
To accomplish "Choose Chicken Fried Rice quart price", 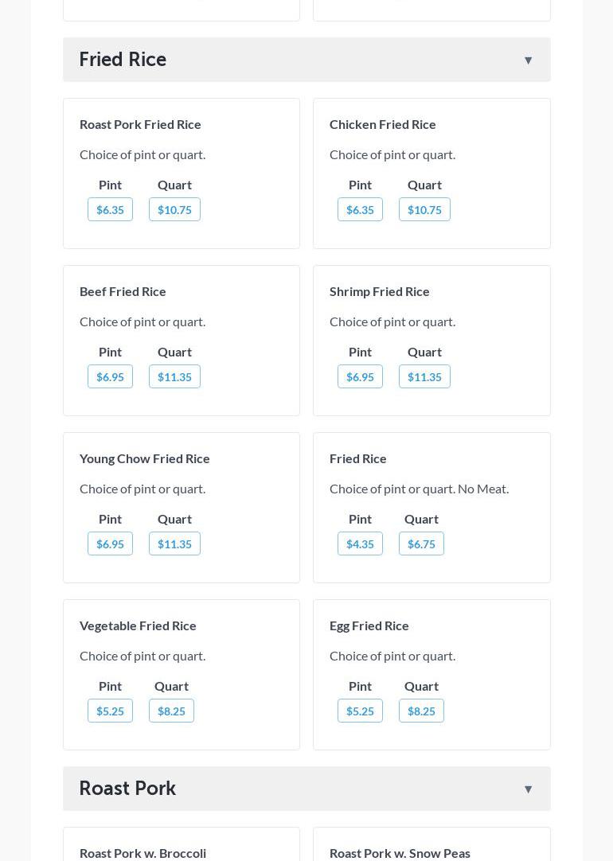I will [424, 210].
